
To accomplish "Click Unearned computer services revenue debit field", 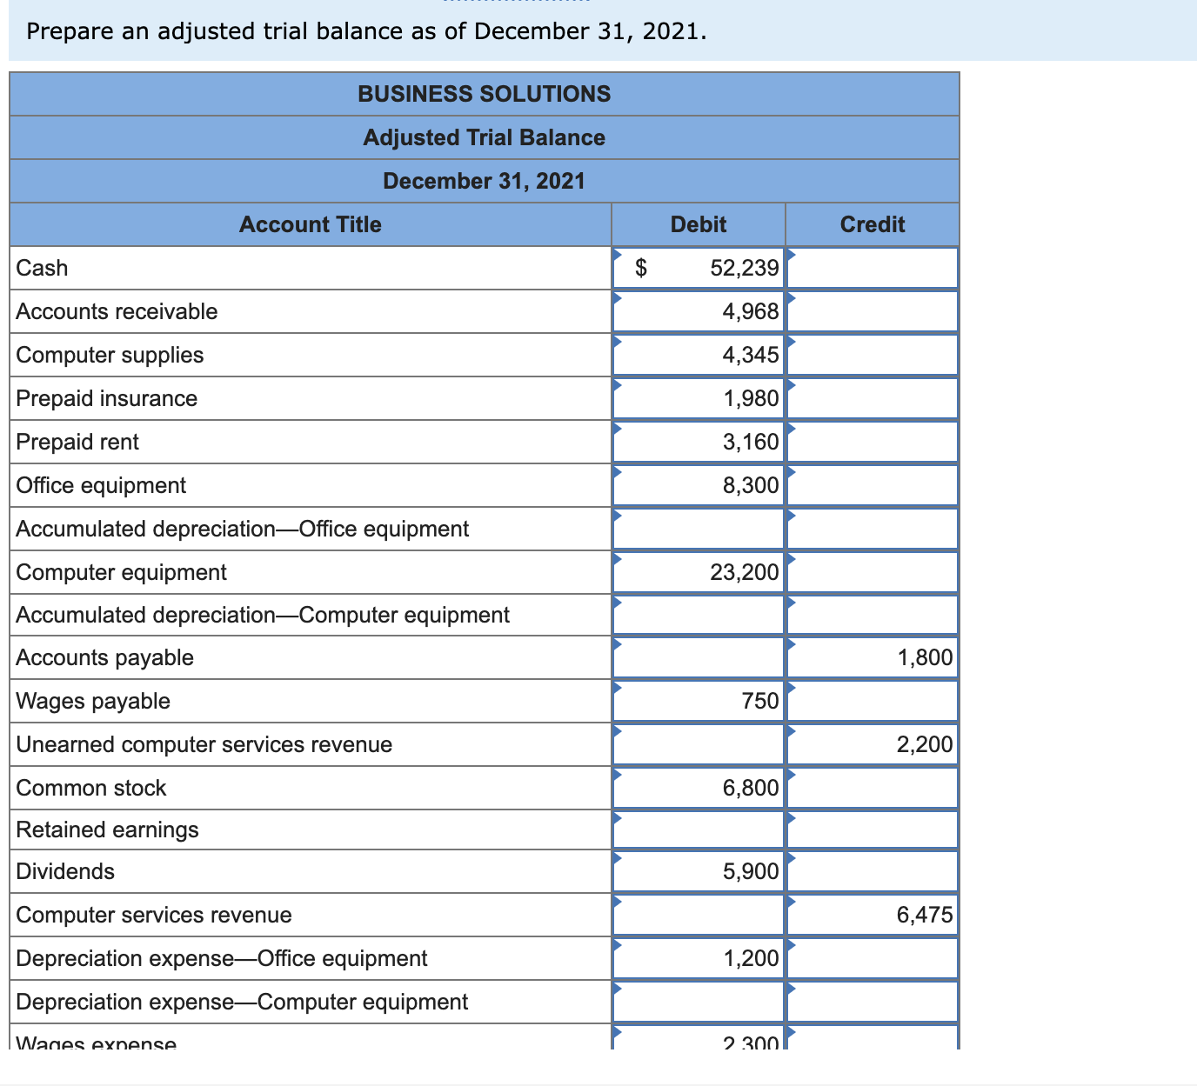I will point(699,744).
